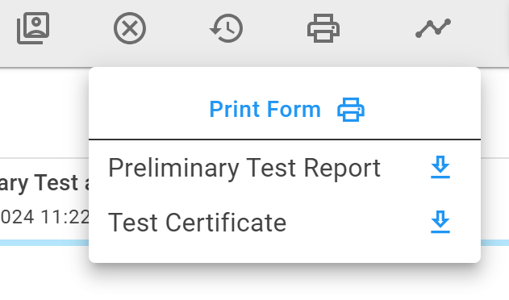
Task: Click the black divider under Print Form
Action: point(285,140)
